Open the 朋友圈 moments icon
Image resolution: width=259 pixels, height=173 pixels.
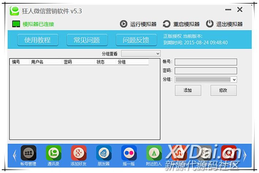point(104,153)
